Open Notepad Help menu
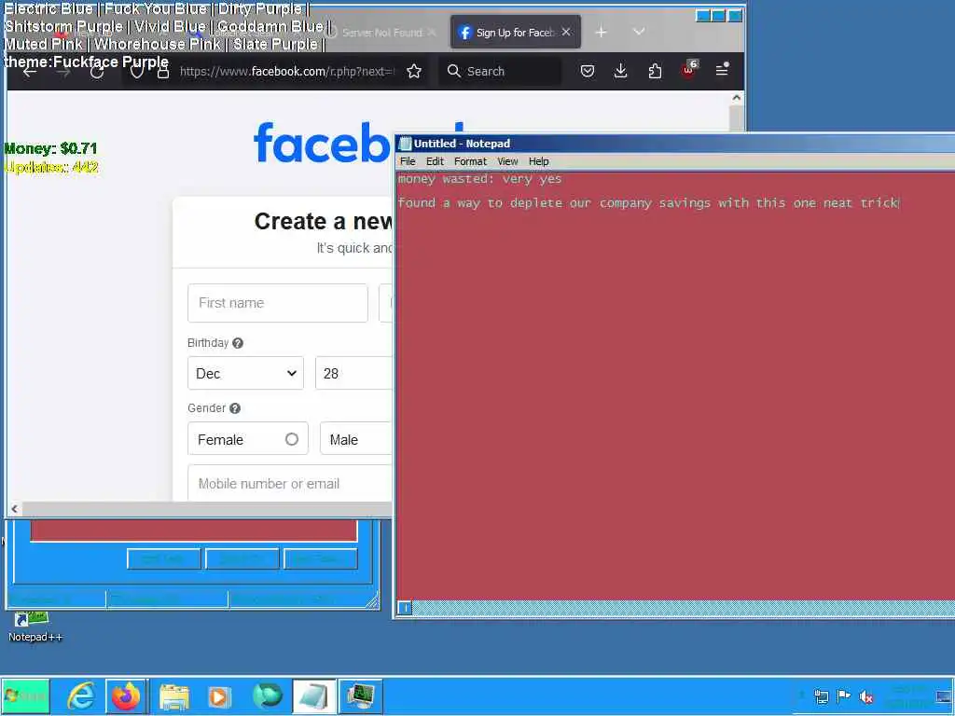The height and width of the screenshot is (716, 955). tap(538, 161)
